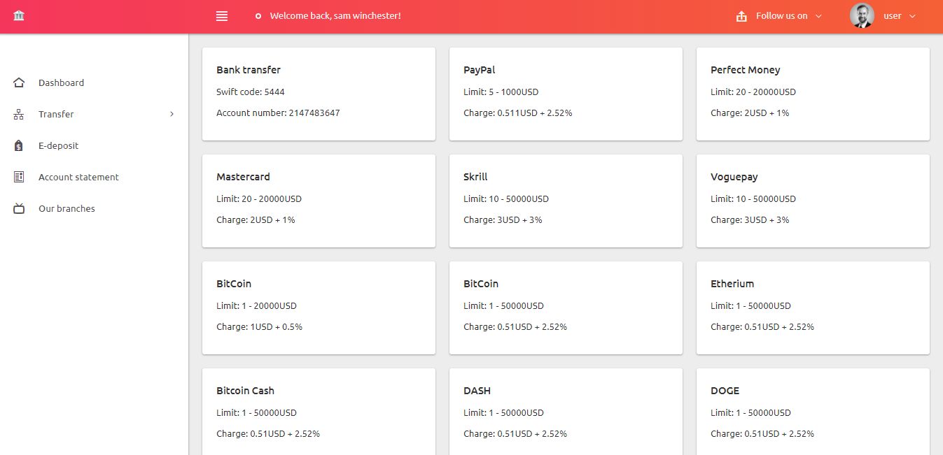Select the Dashboard home icon in the sidebar
943x455 pixels.
coord(18,82)
